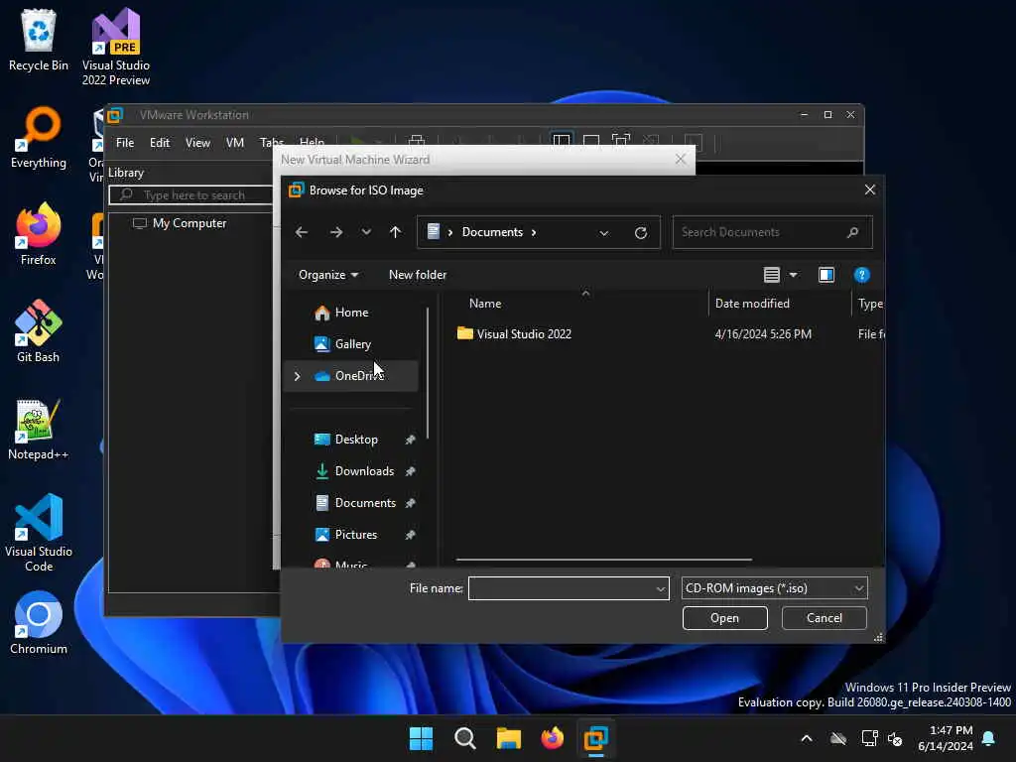Screen dimensions: 1016x762
Task: Expand File name history dropdown
Action: 660,589
